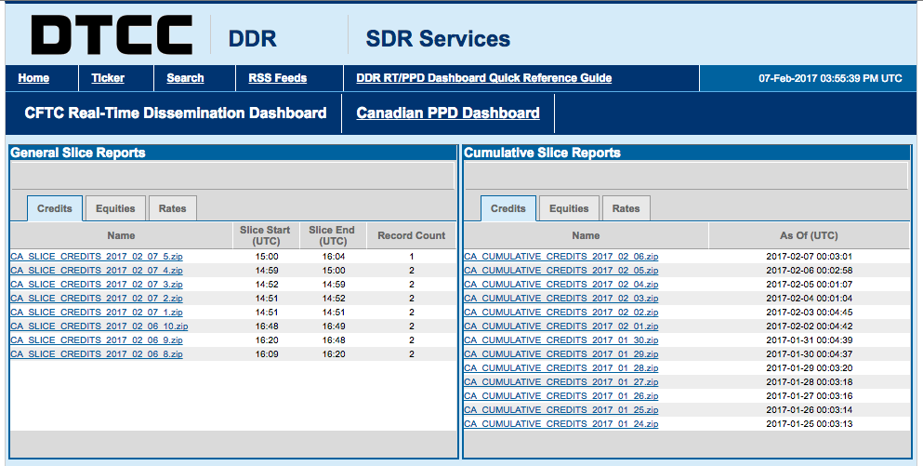Select Credits tab in Cumulative Slice Reports
This screenshot has height=466, width=923.
tap(508, 208)
